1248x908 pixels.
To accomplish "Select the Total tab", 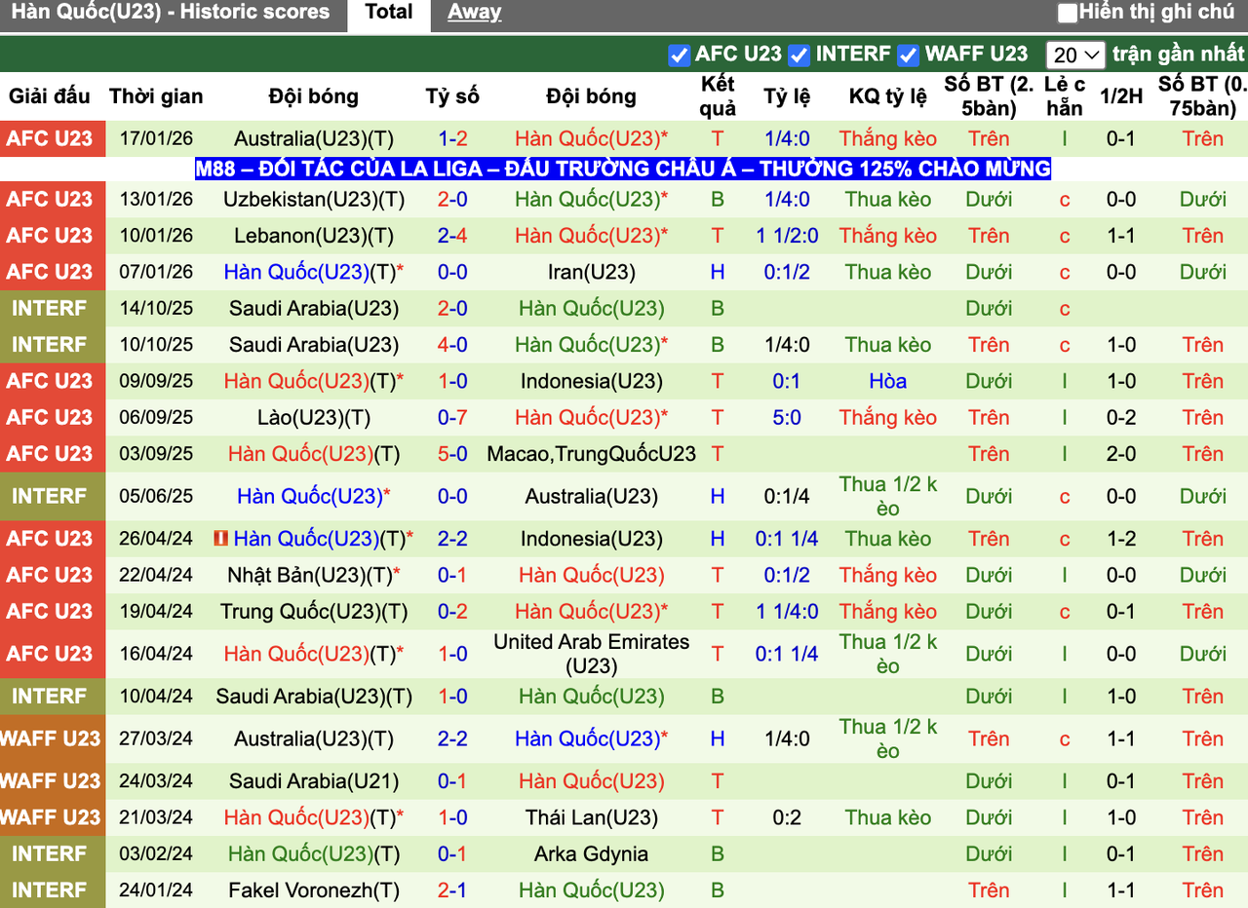I will [x=388, y=12].
